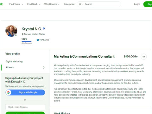Click the verified badge beside Krystal N C.
The image size is (152, 114).
coord(44,28)
